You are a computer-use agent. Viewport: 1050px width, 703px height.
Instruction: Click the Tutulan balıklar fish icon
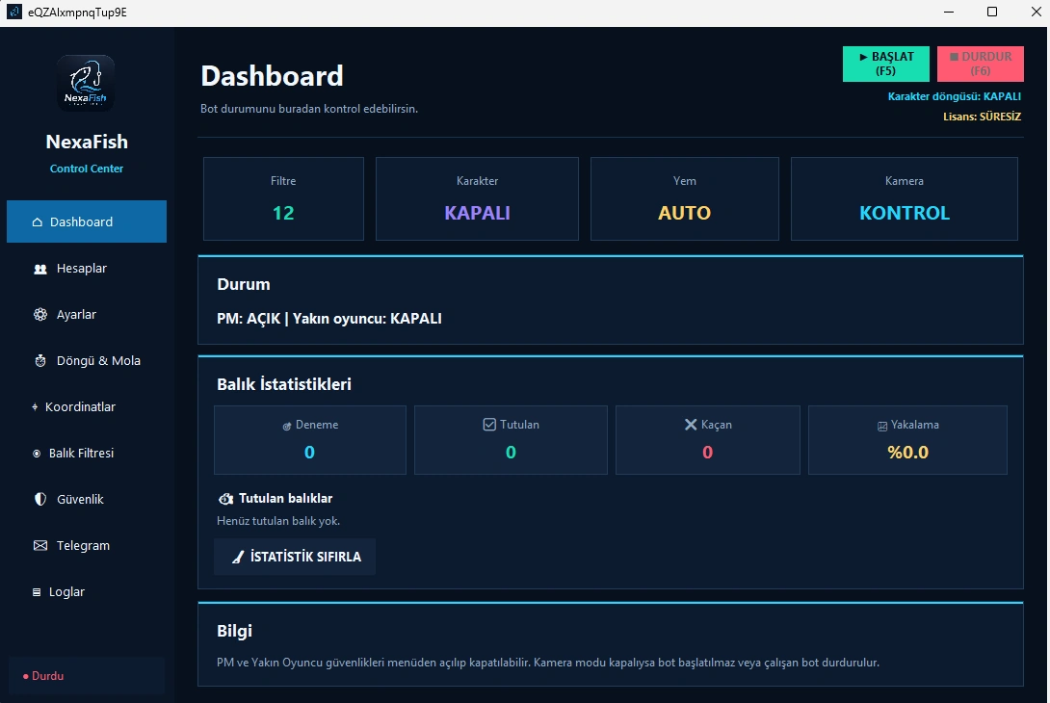click(x=225, y=499)
